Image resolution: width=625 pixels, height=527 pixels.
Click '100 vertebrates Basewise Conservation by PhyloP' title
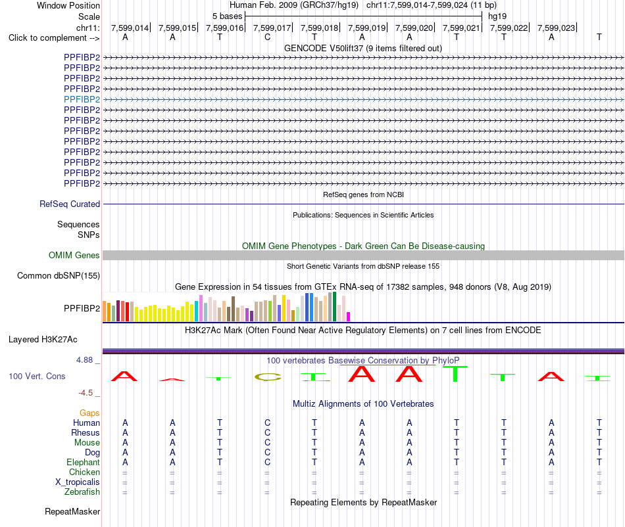362,361
